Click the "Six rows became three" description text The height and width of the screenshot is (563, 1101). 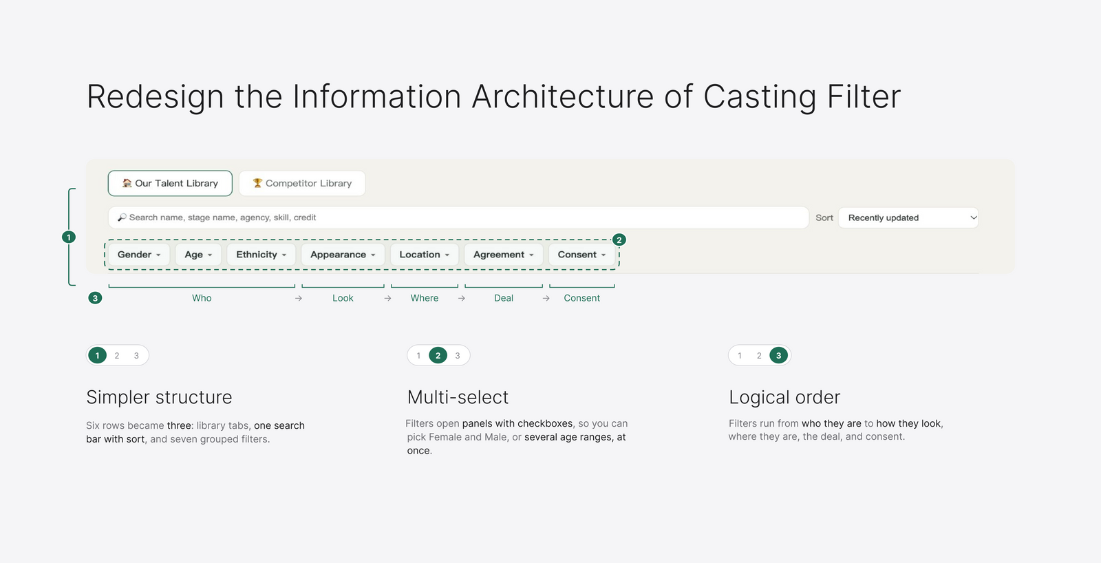195,432
